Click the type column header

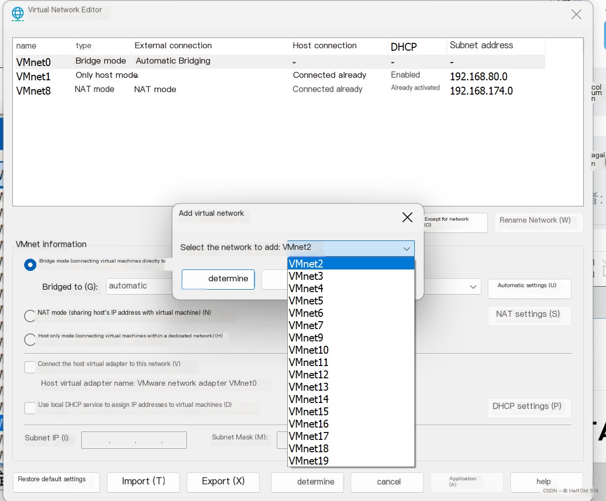point(101,46)
